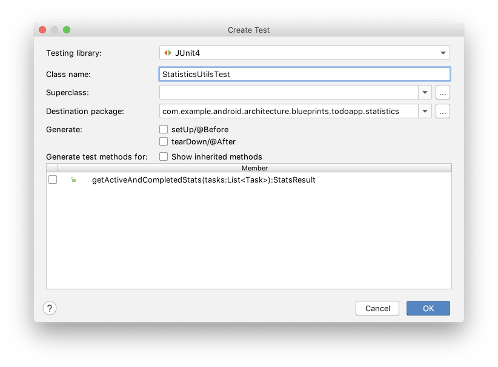Click the green method visibility icon
The image size is (498, 367).
click(73, 180)
